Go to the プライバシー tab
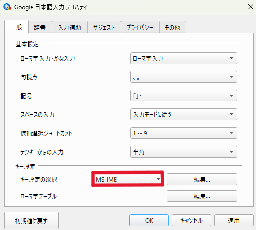Screen dimensions: 256x230 pos(140,27)
